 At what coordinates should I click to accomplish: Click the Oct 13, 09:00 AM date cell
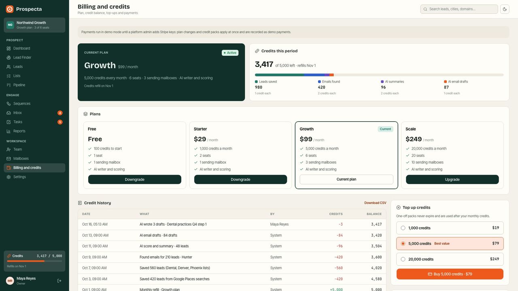(x=95, y=235)
